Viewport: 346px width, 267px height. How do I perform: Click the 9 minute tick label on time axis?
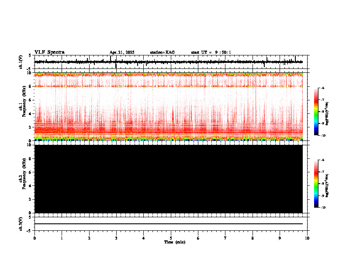pos(280,238)
